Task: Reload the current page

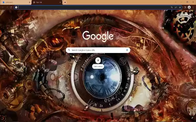Action: [11, 7]
